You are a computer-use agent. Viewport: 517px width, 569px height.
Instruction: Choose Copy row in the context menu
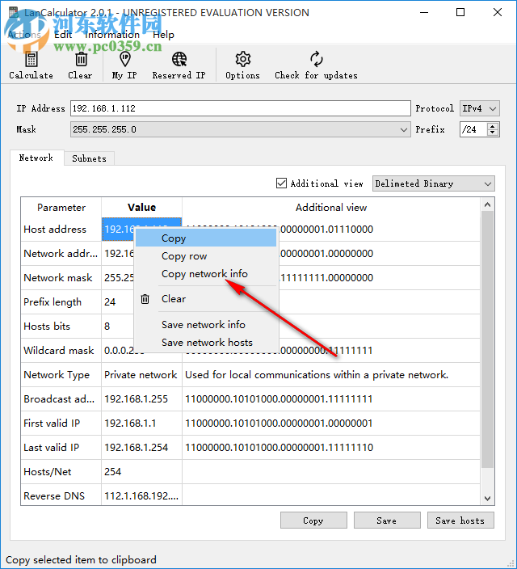[x=206, y=256]
